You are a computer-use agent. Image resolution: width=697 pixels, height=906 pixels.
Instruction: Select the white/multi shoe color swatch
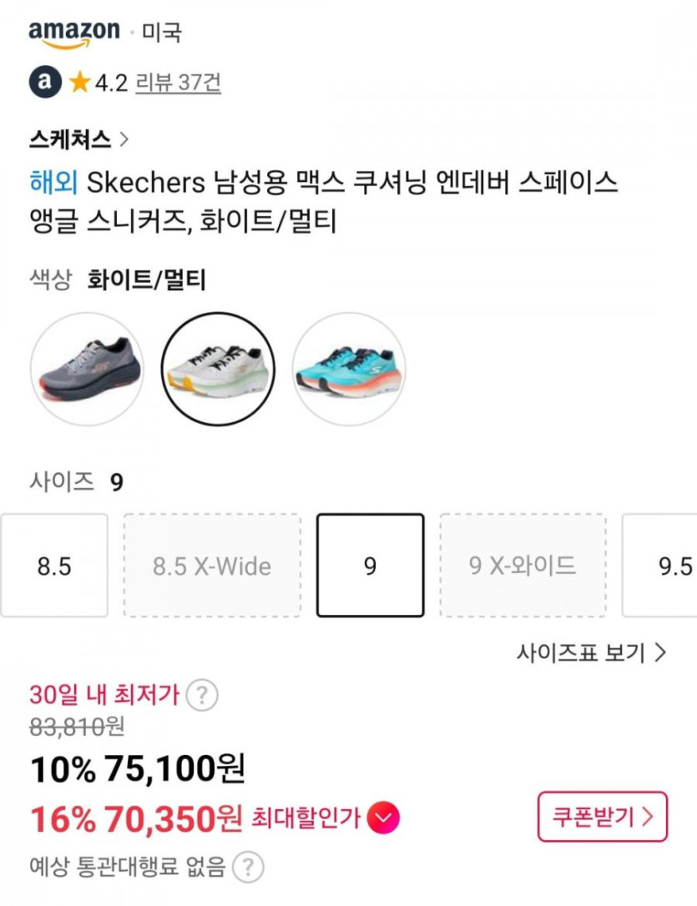(217, 370)
